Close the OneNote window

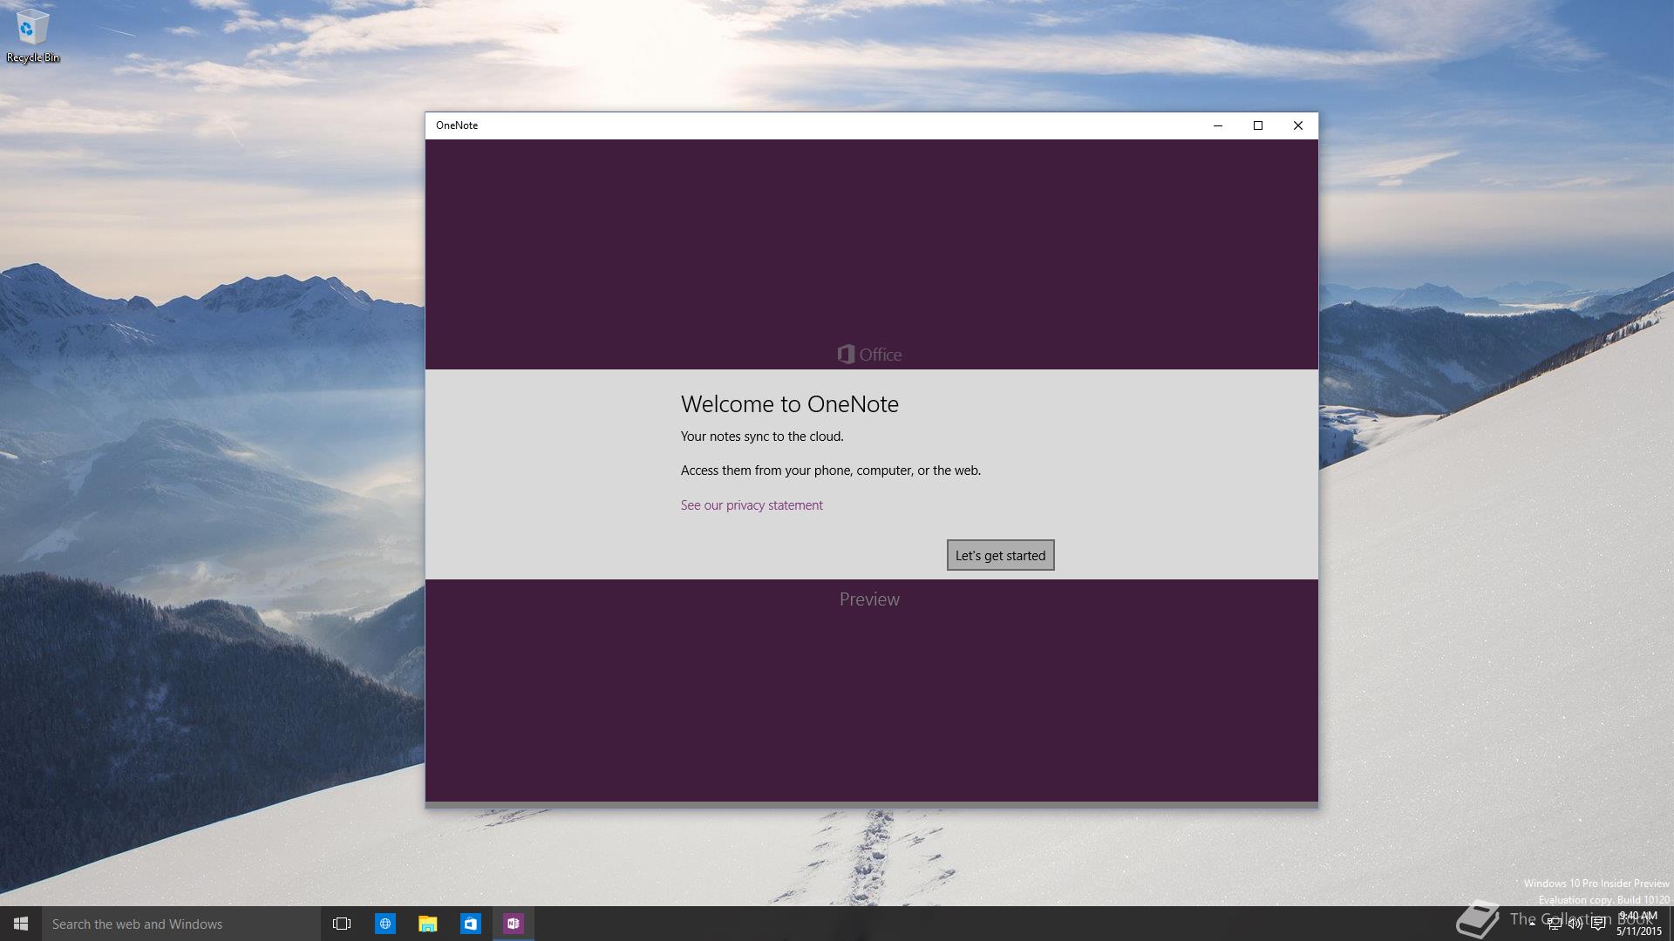coord(1298,125)
